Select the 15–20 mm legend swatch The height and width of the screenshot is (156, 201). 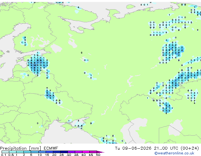point(49,152)
